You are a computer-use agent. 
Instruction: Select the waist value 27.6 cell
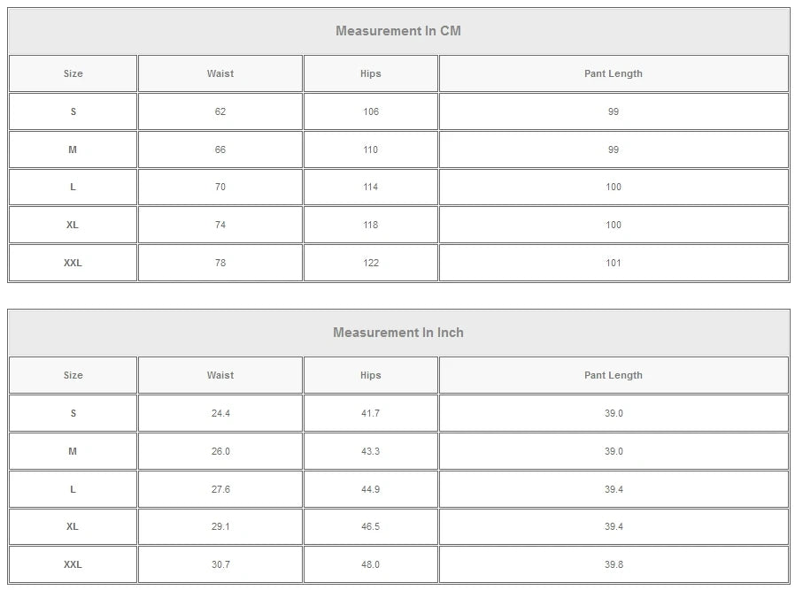[220, 489]
